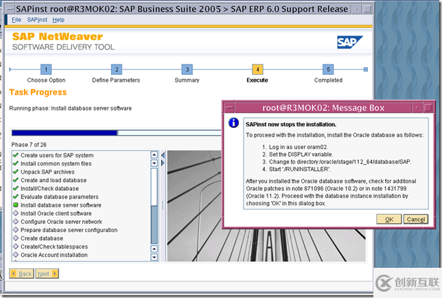The image size is (442, 298).
Task: Click checkmark beside Create users for SAP system
Action: tap(16, 155)
